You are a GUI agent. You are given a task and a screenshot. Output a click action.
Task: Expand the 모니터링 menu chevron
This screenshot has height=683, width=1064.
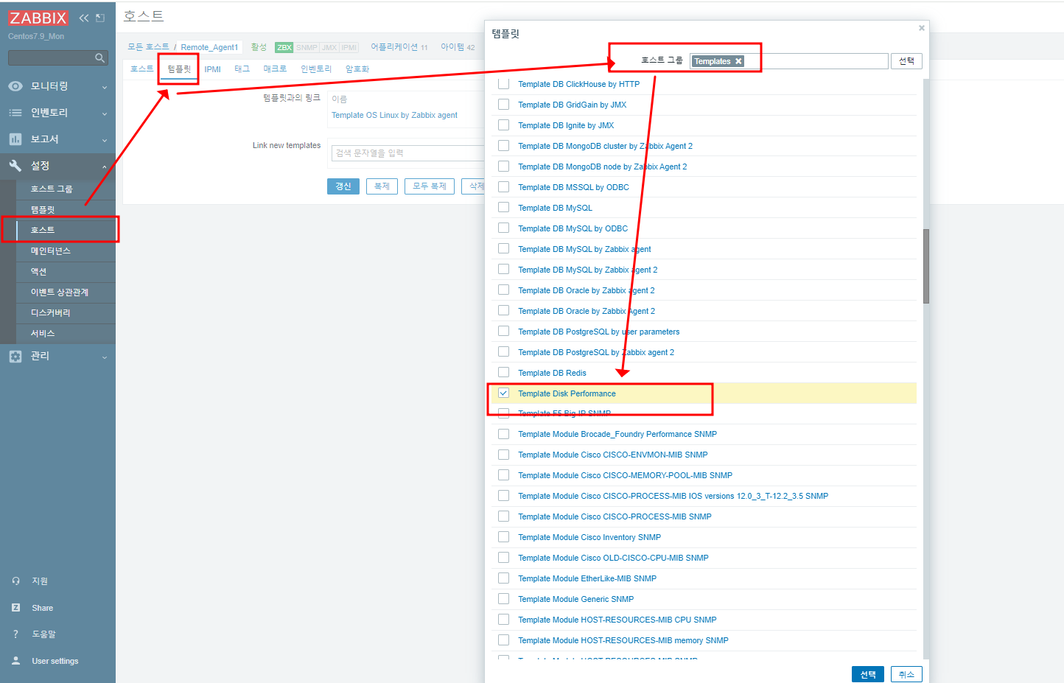(x=105, y=87)
